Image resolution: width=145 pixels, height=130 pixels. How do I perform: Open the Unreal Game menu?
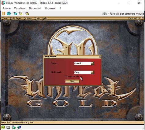(x=5, y=18)
